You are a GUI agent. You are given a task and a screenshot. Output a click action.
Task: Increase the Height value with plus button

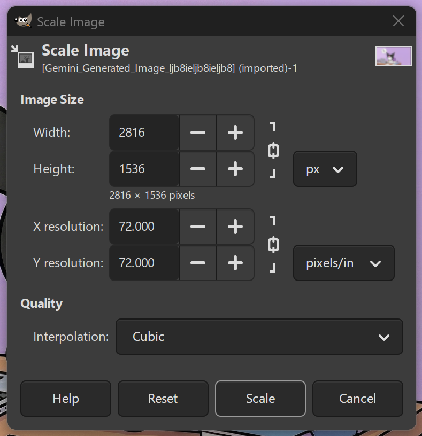(x=235, y=169)
